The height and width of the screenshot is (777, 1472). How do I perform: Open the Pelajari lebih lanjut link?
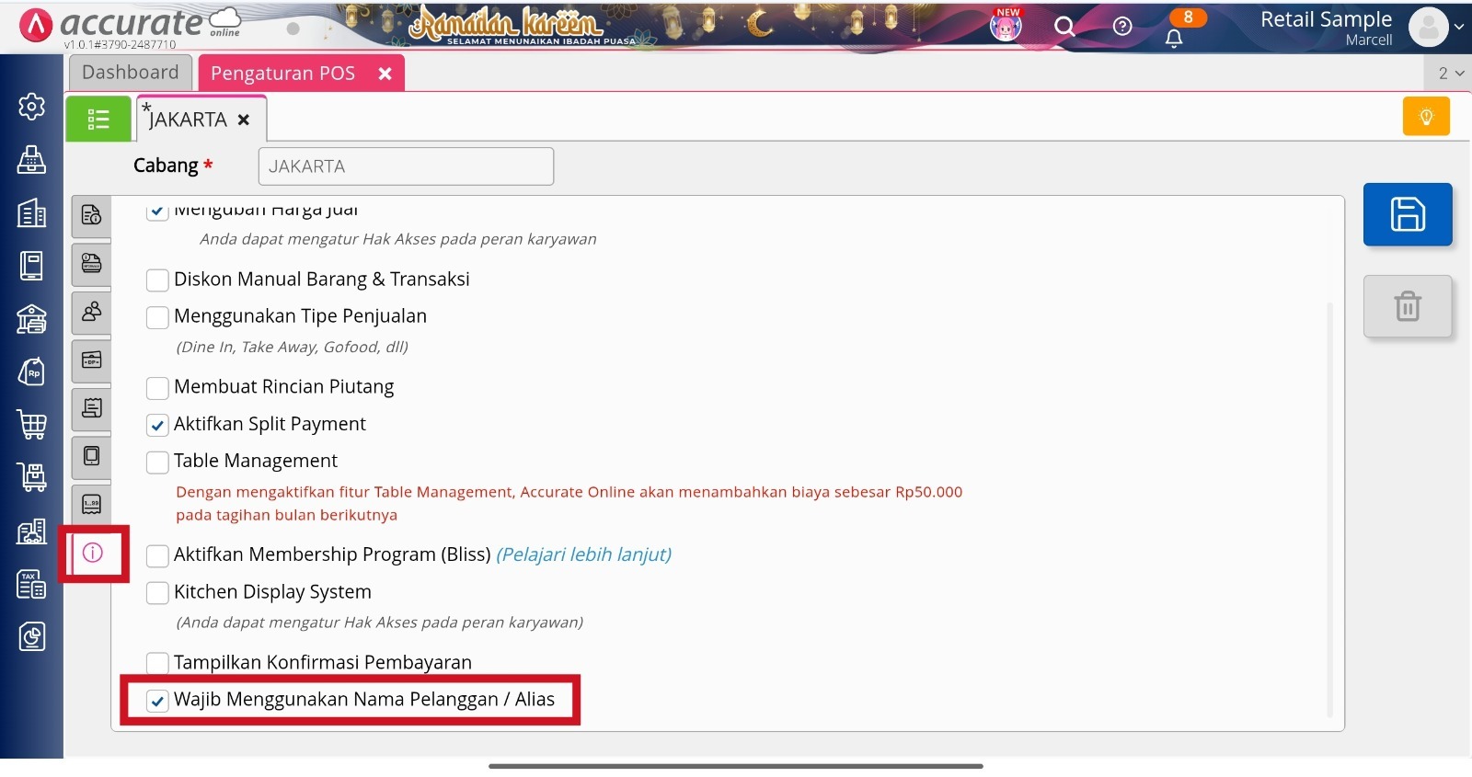coord(584,554)
